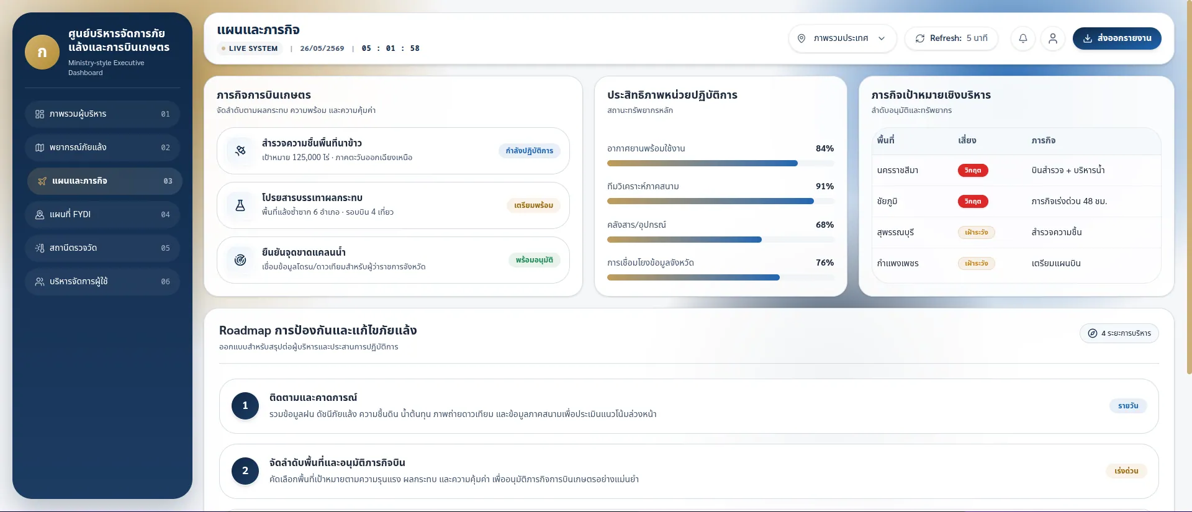Click the ส่งออกรายงาน export button

click(x=1117, y=38)
